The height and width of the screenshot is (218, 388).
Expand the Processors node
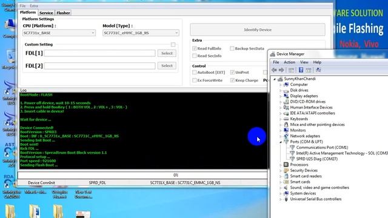(281, 165)
